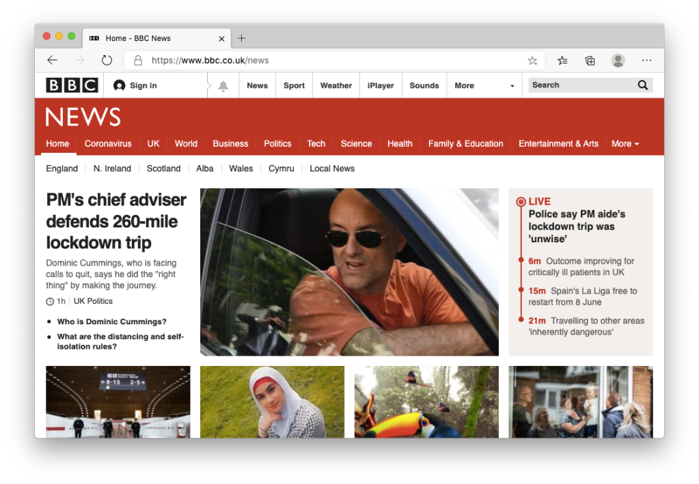The width and height of the screenshot is (699, 484).
Task: Click the search magnifier icon
Action: [642, 85]
